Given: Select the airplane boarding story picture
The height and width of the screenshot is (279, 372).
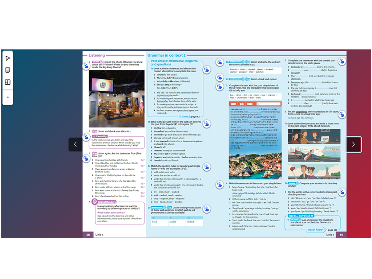Looking at the screenshot, I should tap(314, 154).
